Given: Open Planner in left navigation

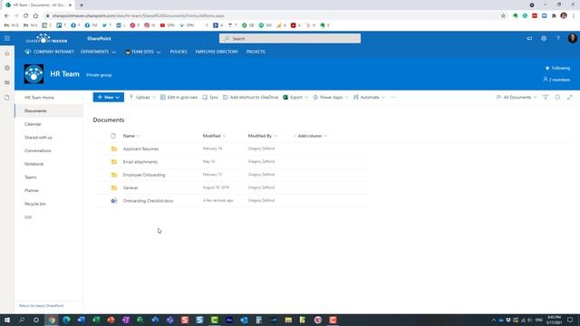Looking at the screenshot, I should tap(32, 191).
